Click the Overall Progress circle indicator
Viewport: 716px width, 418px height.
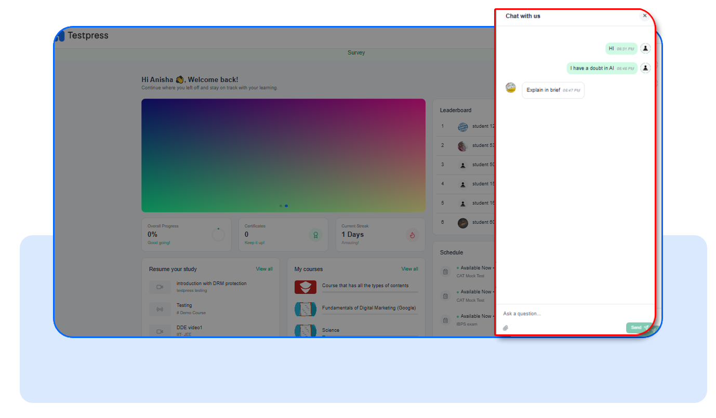(x=218, y=235)
